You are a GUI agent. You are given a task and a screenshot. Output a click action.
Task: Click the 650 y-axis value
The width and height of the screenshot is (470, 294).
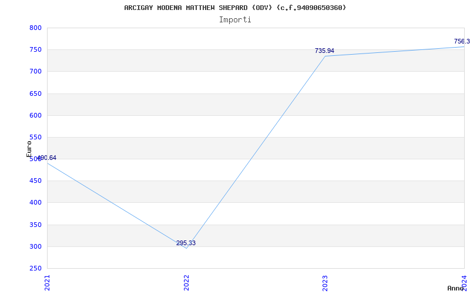click(x=35, y=93)
